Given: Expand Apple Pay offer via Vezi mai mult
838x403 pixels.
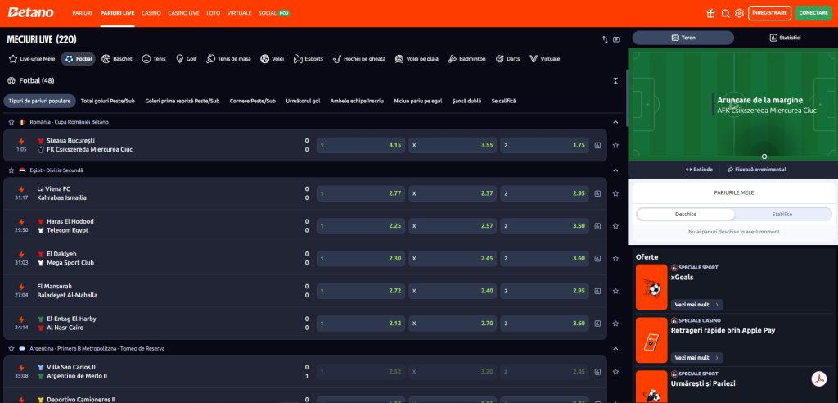Looking at the screenshot, I should click(697, 357).
